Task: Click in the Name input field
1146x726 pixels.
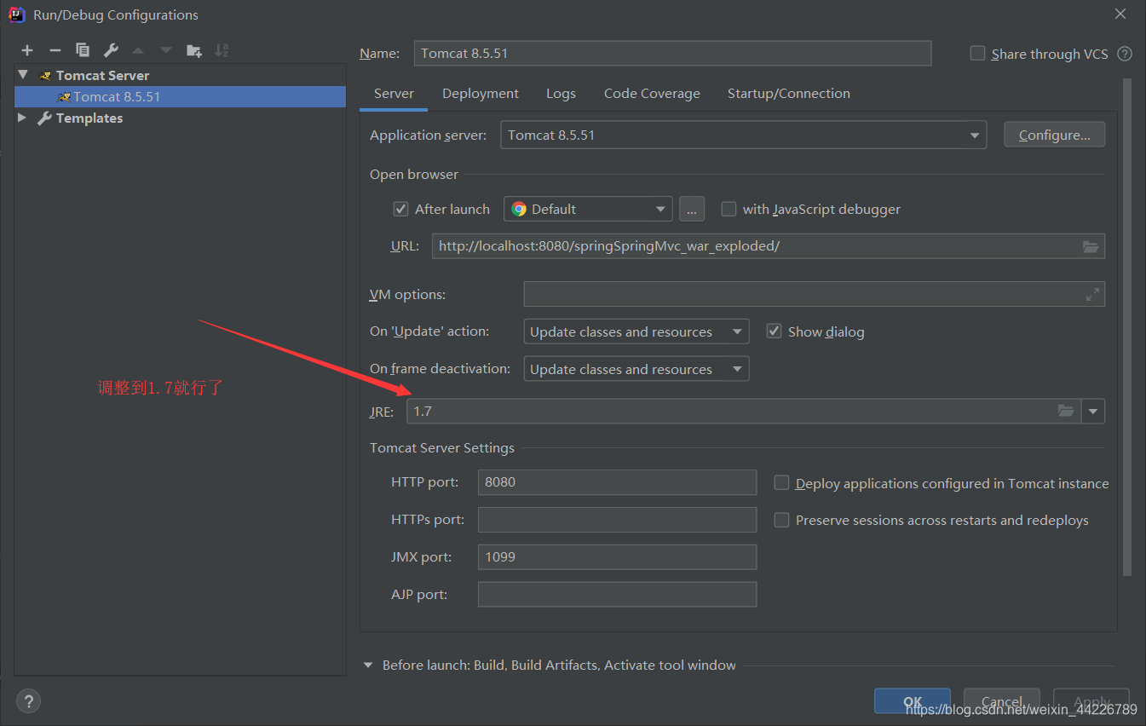Action: (672, 53)
